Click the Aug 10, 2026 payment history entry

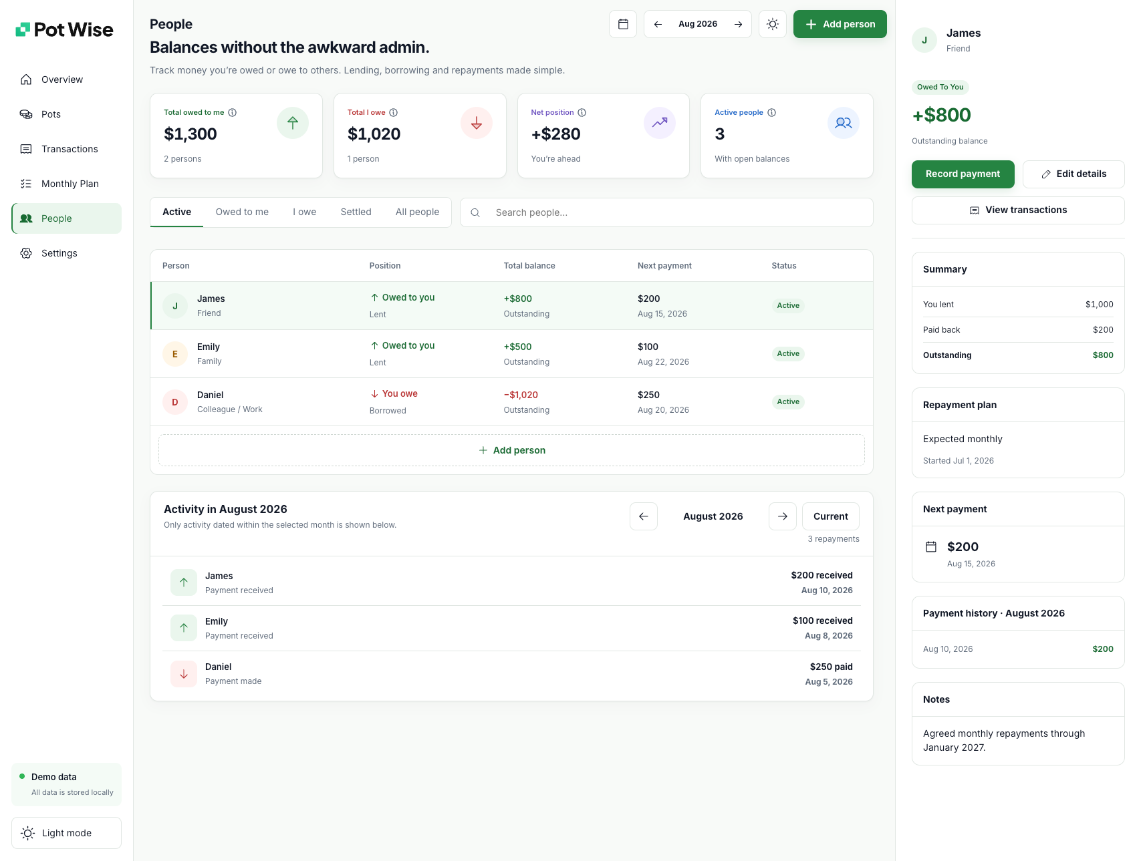1018,649
